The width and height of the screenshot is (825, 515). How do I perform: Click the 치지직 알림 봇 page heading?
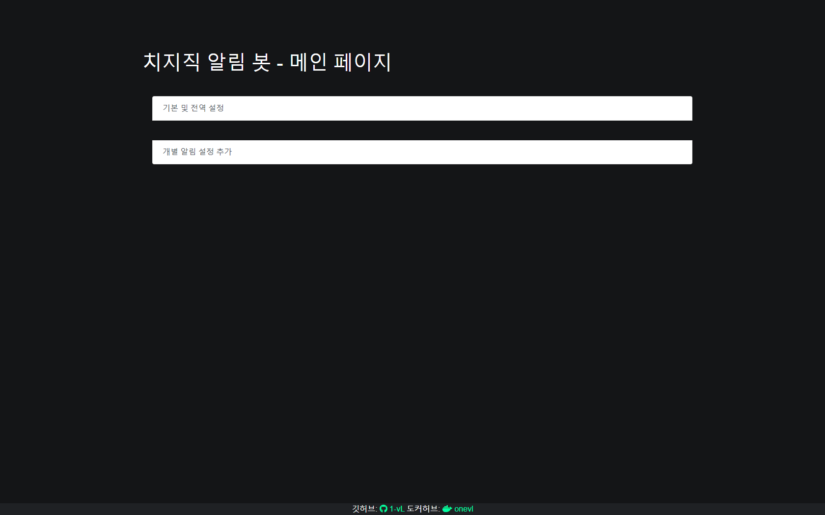point(267,62)
